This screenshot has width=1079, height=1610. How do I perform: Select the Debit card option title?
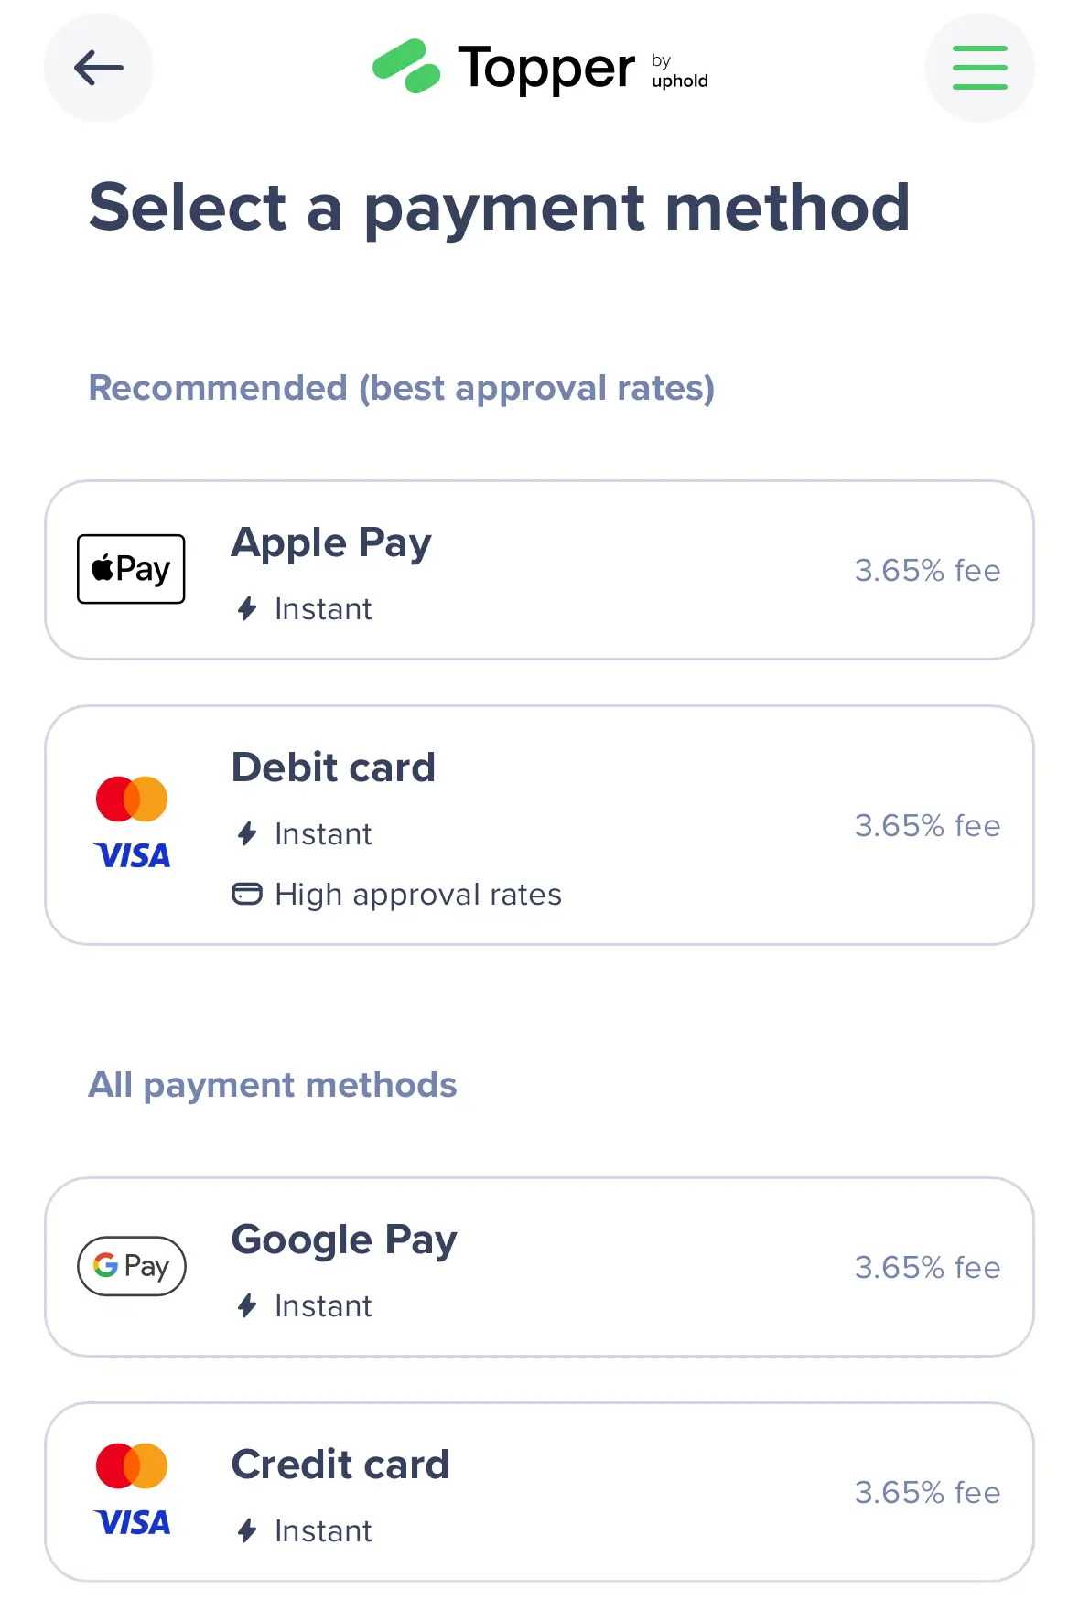pos(333,767)
